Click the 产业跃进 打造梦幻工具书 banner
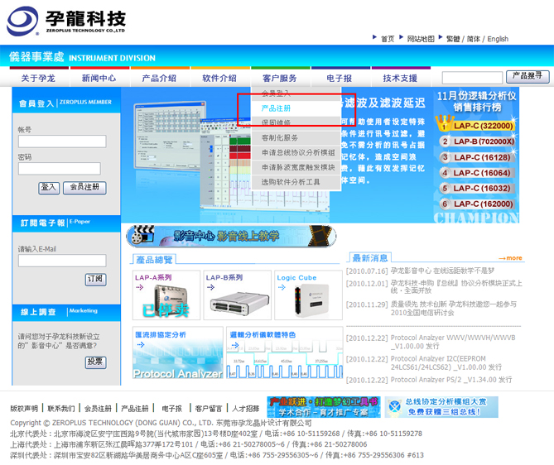 (x=324, y=407)
